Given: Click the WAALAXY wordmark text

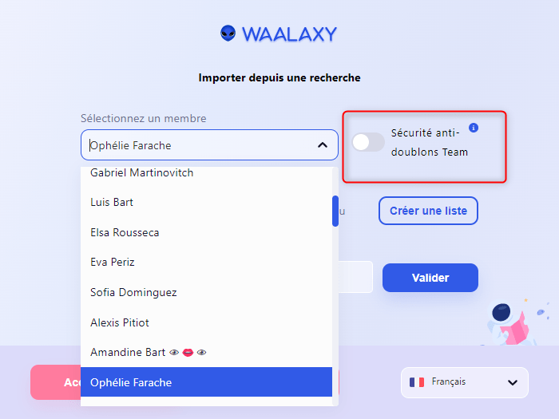Looking at the screenshot, I should point(289,34).
